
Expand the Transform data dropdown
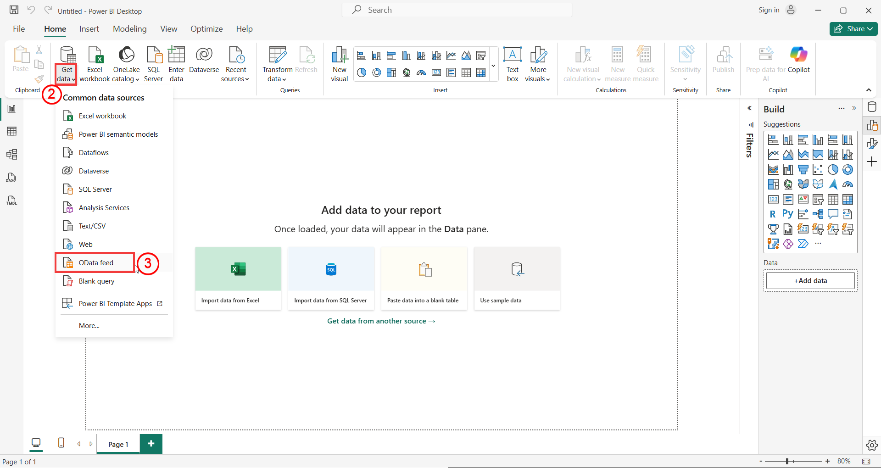(x=277, y=79)
